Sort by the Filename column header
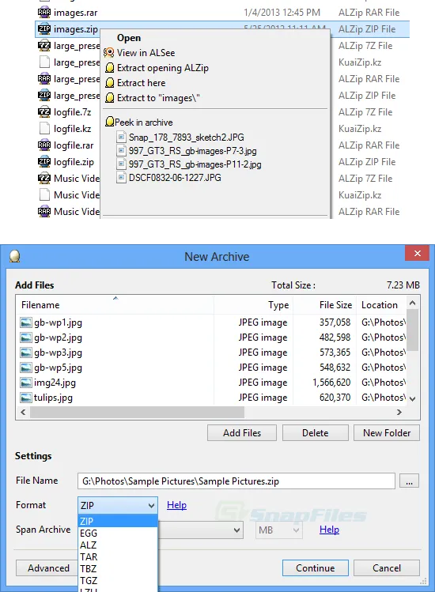Viewport: 435px width, 592px height. pos(115,304)
